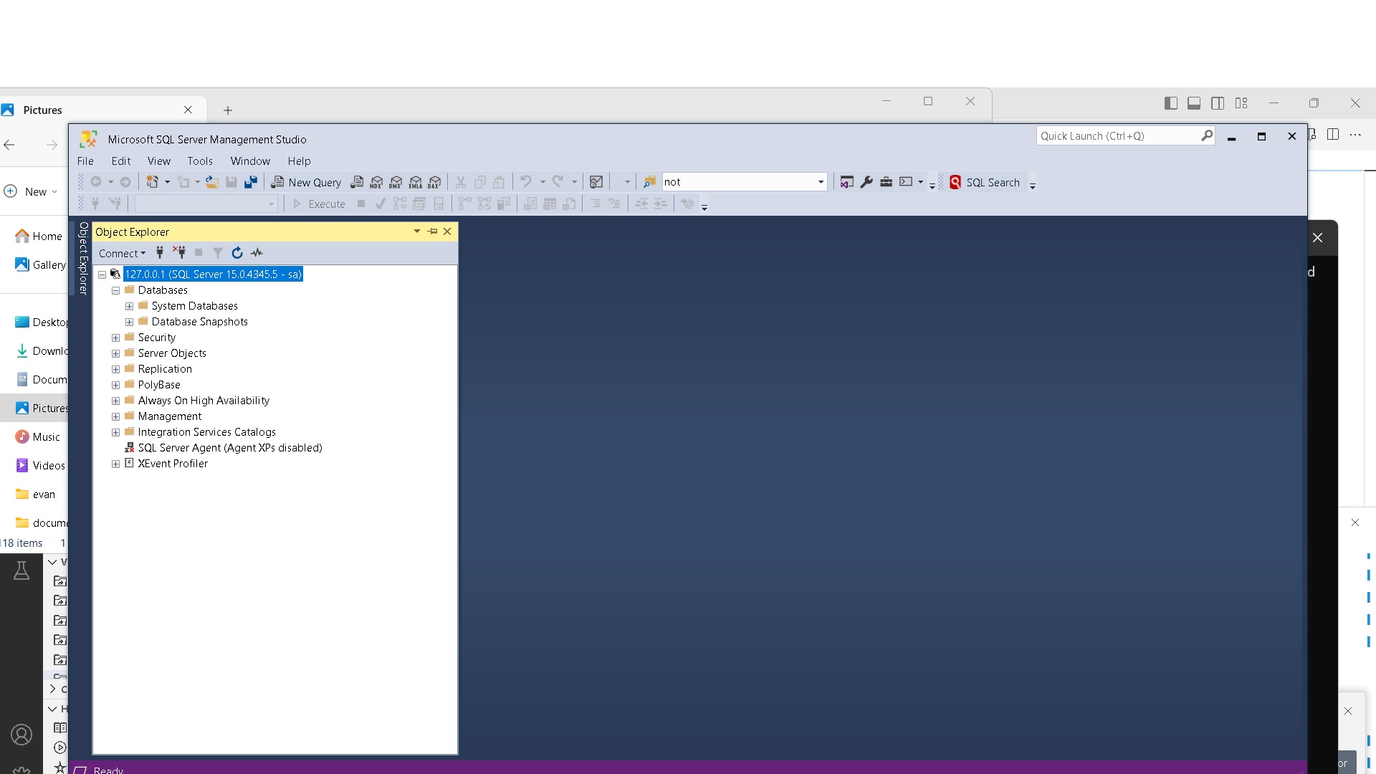Collapse the 127.0.0.1 server node
This screenshot has width=1376, height=774.
tap(102, 274)
